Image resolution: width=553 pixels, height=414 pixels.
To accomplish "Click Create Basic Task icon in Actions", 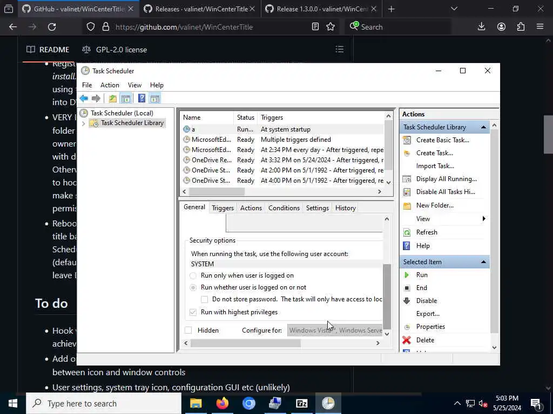I will point(407,140).
